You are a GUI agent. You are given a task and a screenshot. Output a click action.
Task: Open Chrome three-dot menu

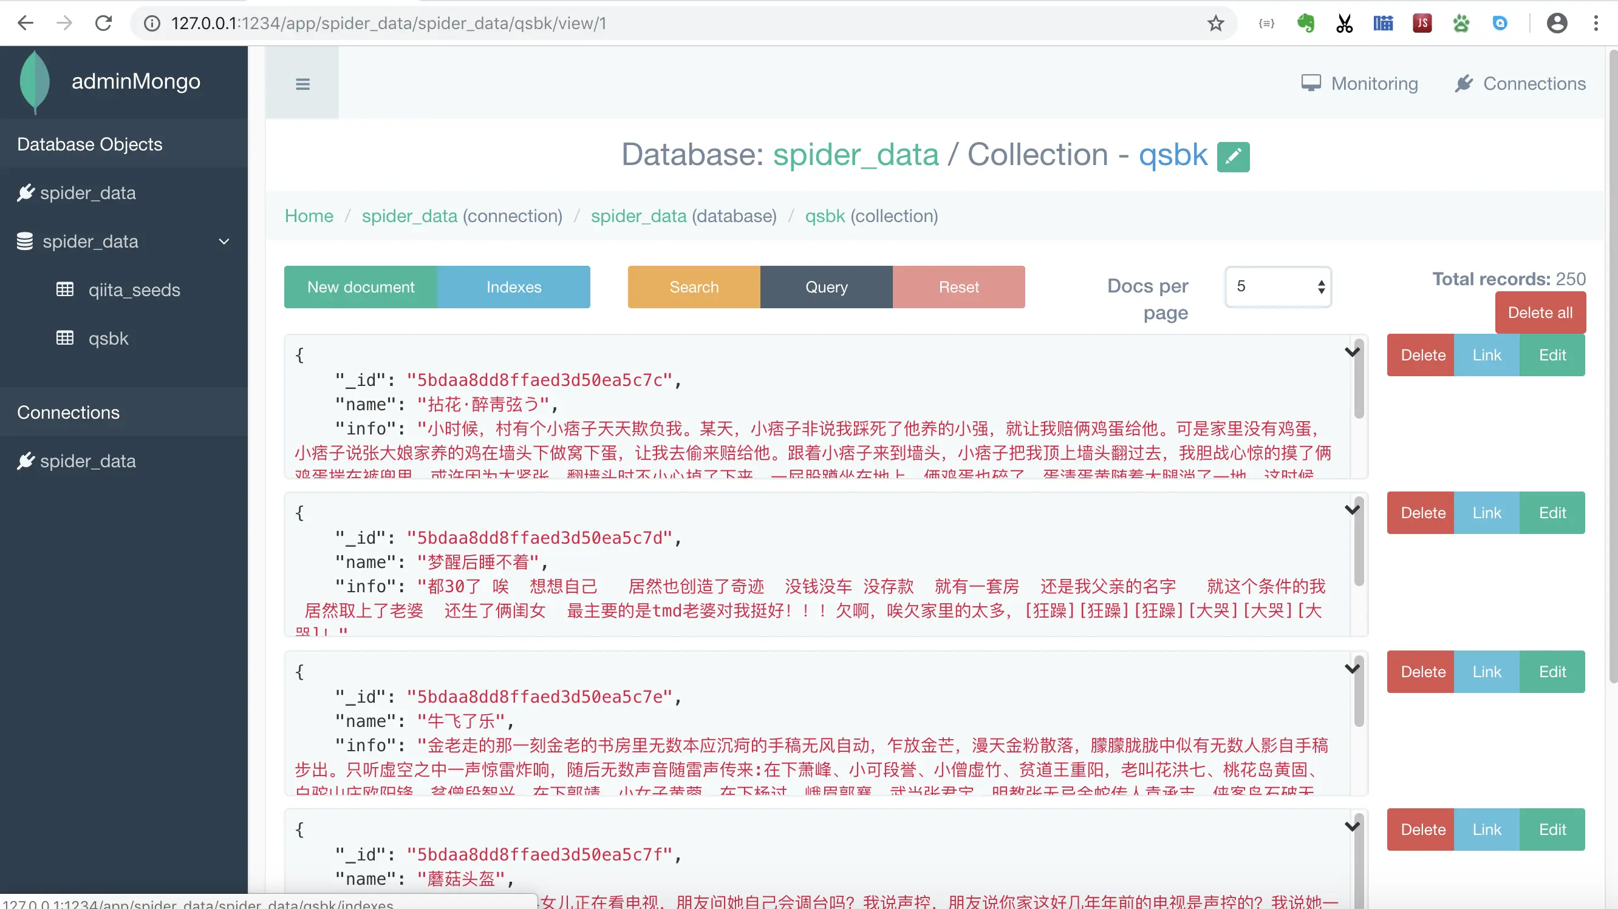(x=1596, y=23)
